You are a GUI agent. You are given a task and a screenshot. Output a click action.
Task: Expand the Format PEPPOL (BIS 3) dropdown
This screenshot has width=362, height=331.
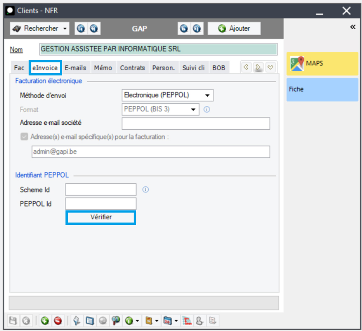193,110
